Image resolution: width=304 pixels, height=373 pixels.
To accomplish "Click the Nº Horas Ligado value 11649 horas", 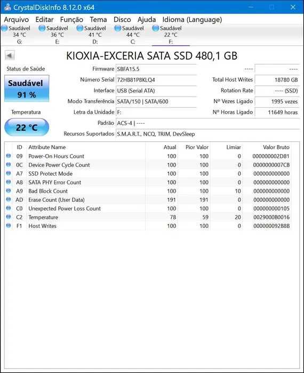I will (277, 112).
